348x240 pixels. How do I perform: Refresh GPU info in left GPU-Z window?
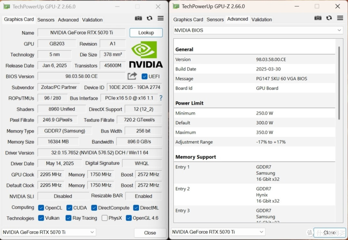point(150,18)
